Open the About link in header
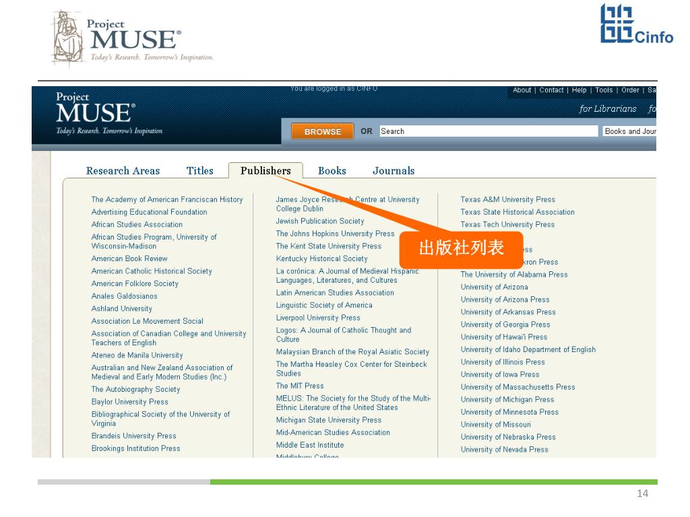Screen dimensions: 690x517 click(x=522, y=90)
